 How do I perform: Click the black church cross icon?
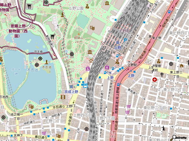click(162, 75)
